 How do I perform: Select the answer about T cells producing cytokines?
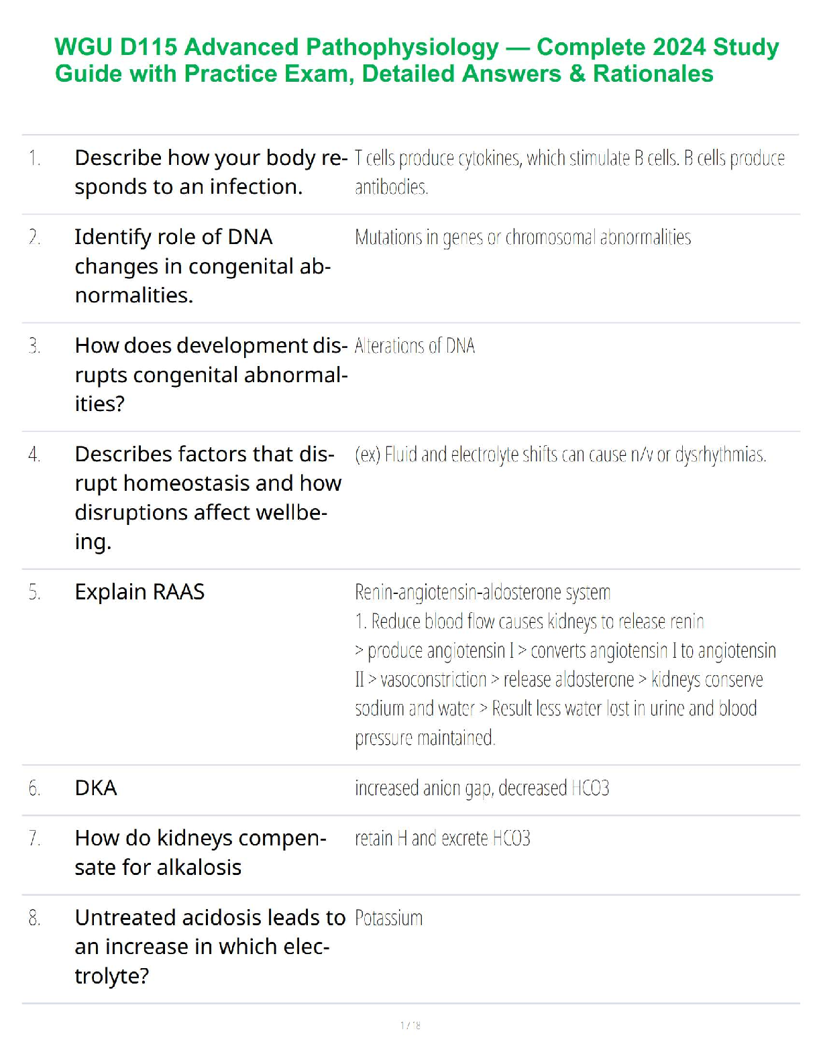click(x=569, y=172)
